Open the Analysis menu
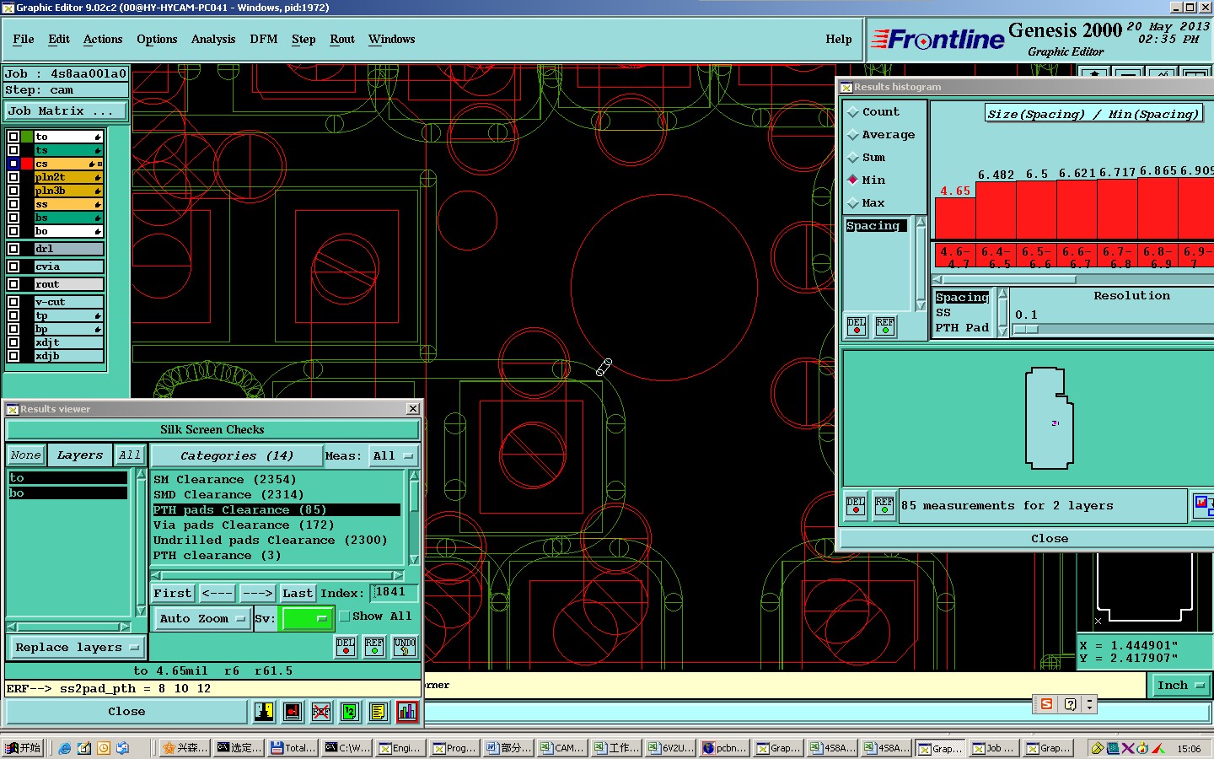 [213, 40]
